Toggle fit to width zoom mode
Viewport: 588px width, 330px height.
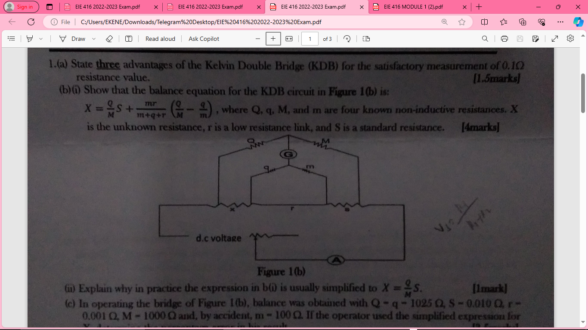click(x=289, y=39)
